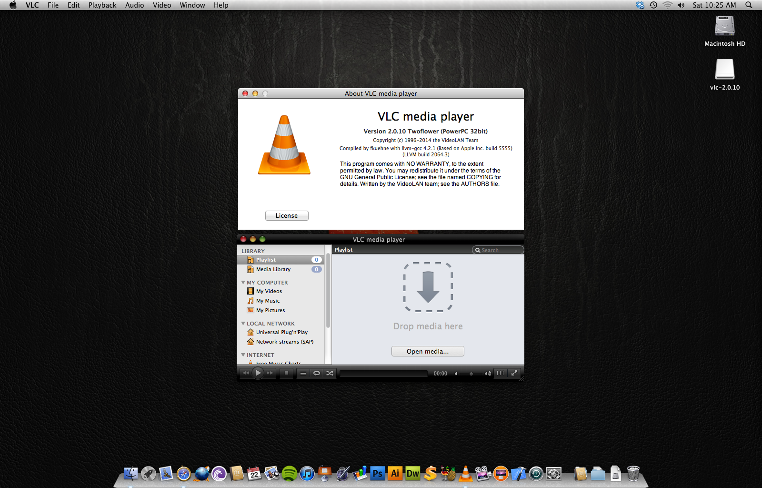Open Finder from the Dock
Screen dimensions: 762x488
(130, 473)
